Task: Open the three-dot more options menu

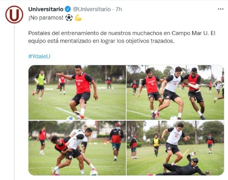Action: click(x=220, y=9)
